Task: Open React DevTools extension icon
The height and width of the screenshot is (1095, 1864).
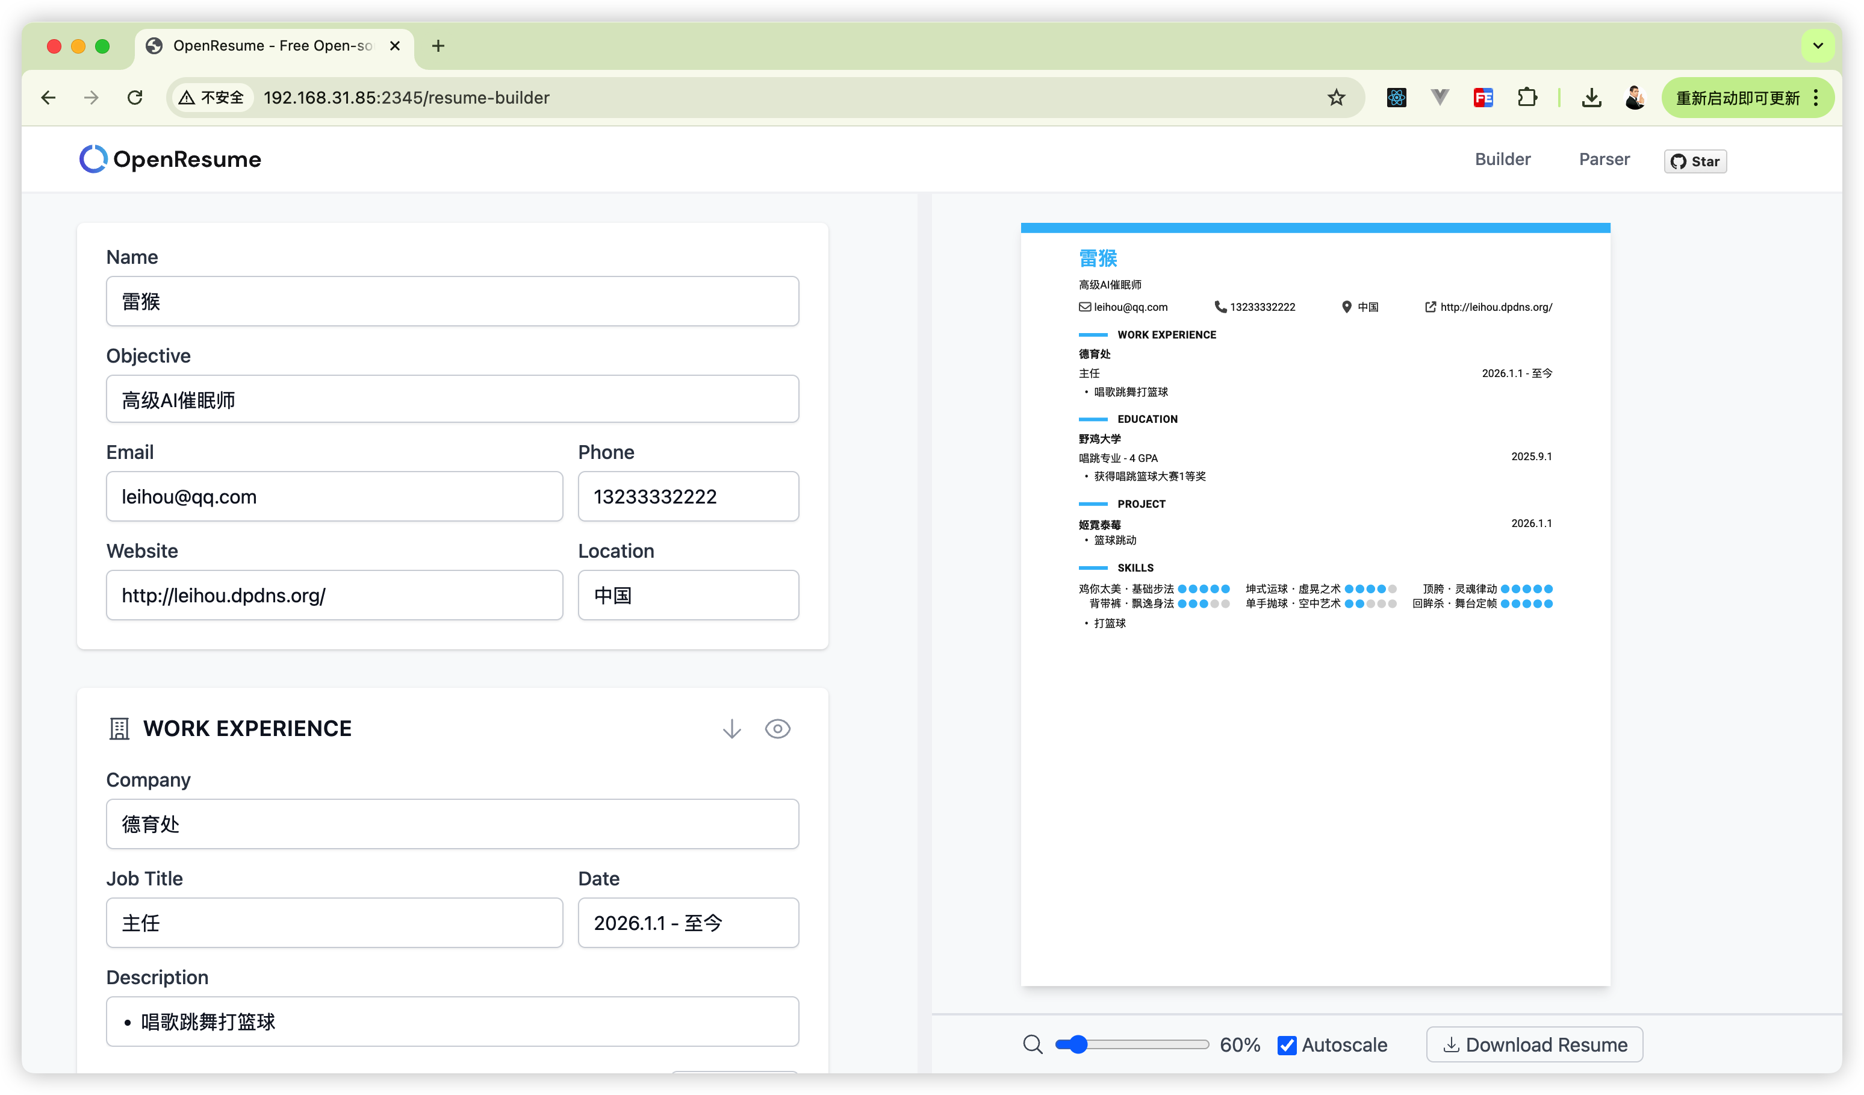Action: click(x=1396, y=98)
